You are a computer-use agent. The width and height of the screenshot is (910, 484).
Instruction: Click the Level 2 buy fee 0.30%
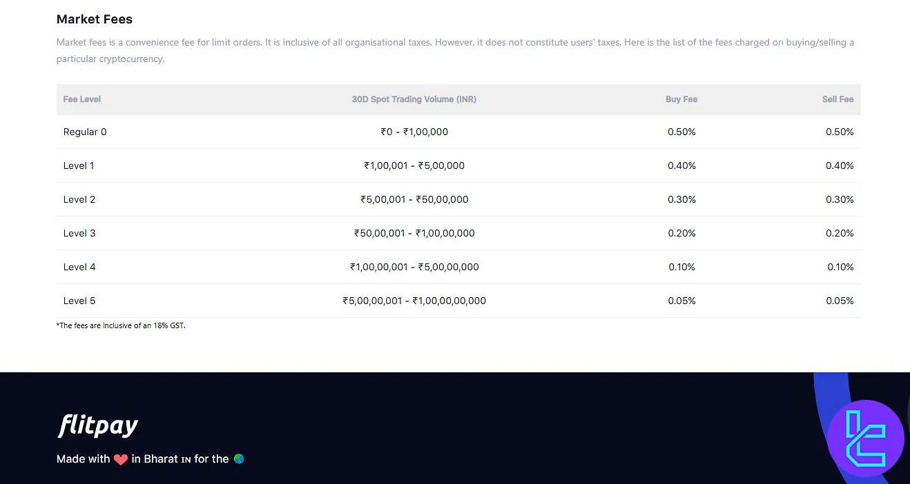click(x=681, y=199)
